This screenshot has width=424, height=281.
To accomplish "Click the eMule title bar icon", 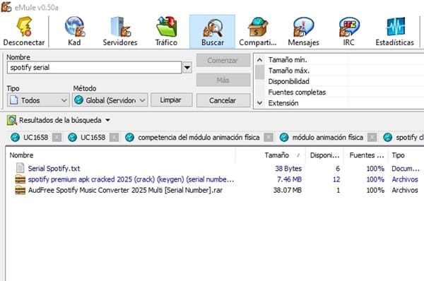I will [x=6, y=7].
